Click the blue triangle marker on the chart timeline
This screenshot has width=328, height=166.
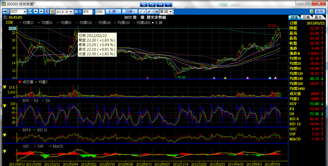tap(214, 78)
